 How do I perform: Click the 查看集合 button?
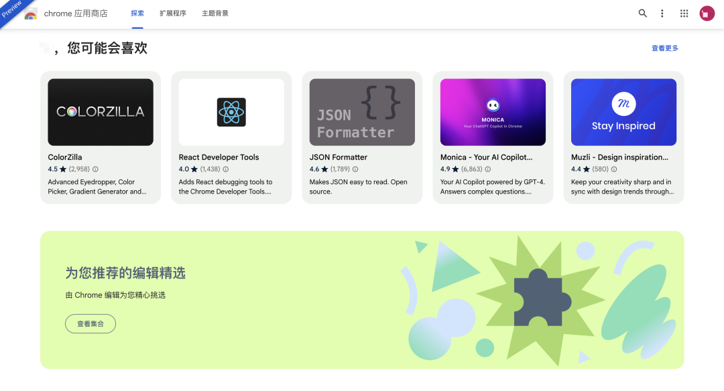point(90,323)
